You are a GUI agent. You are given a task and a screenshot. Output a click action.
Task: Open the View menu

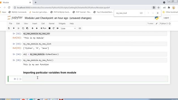(26, 24)
